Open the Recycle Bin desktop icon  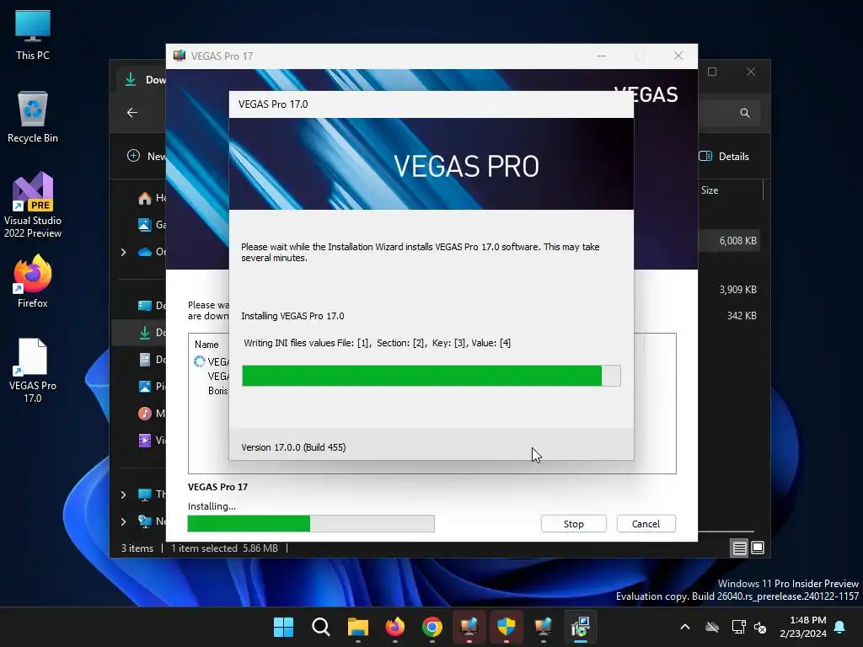coord(33,117)
